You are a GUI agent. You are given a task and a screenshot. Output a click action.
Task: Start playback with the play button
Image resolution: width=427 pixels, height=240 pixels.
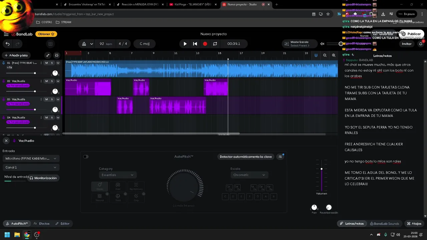pos(185,44)
